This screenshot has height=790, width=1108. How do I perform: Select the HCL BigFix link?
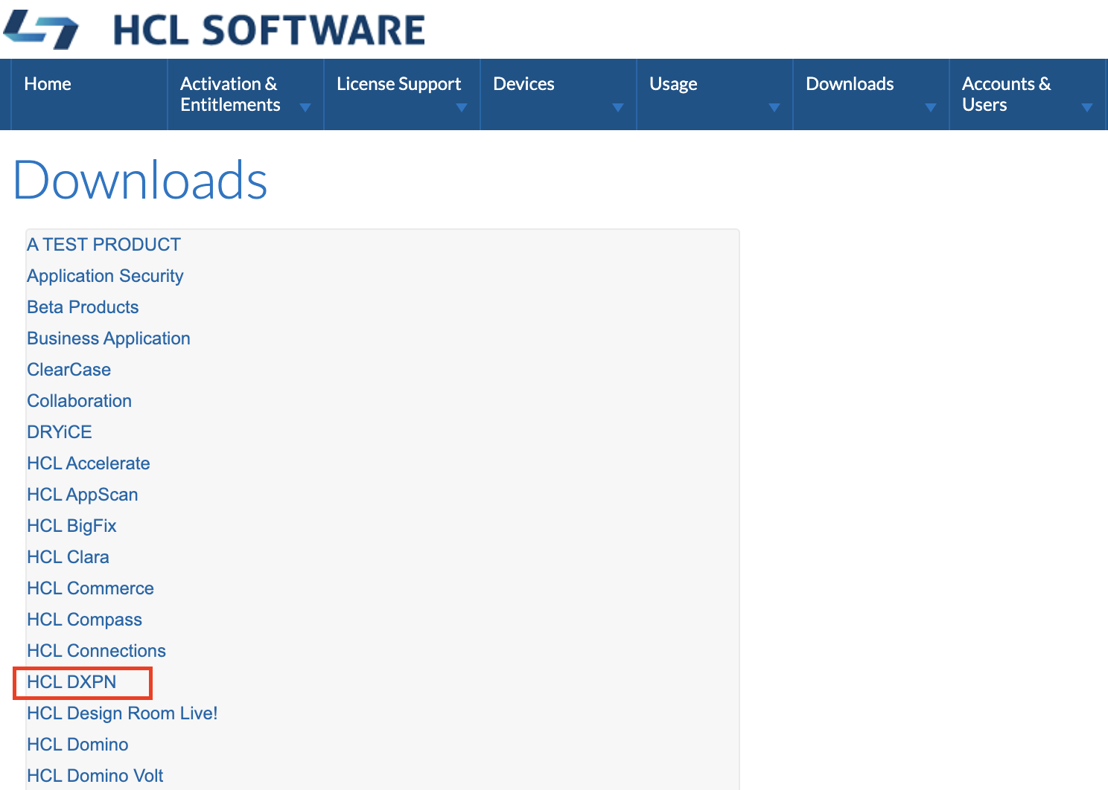pos(71,526)
